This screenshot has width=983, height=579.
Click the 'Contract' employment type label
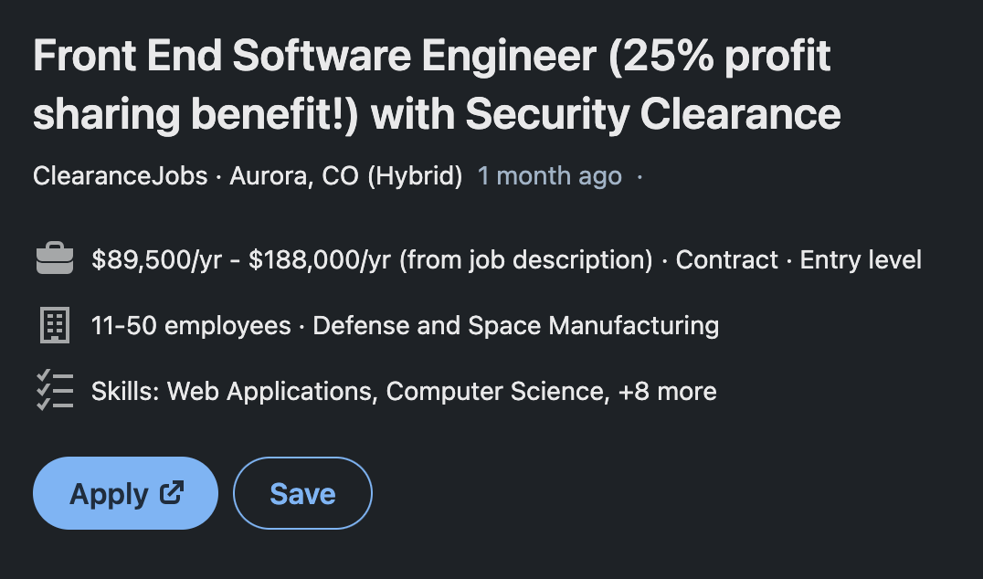728,259
